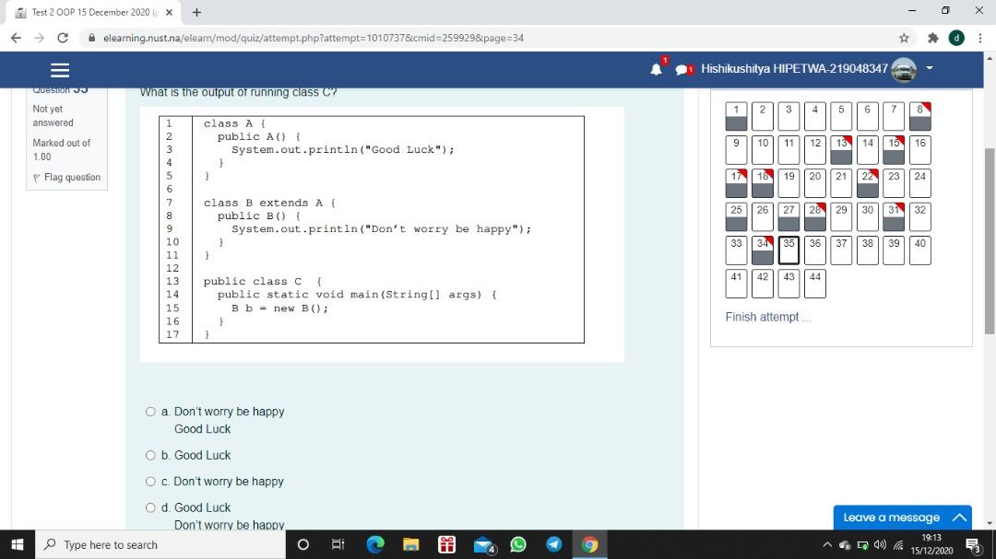Image resolution: width=996 pixels, height=559 pixels.
Task: Select answer d: Good Luck, Don't worry be happy
Action: click(150, 507)
